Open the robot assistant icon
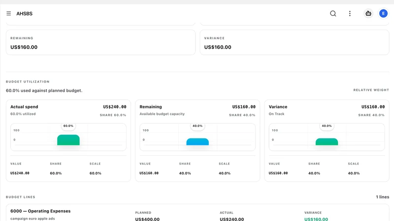The image size is (394, 221). click(368, 14)
